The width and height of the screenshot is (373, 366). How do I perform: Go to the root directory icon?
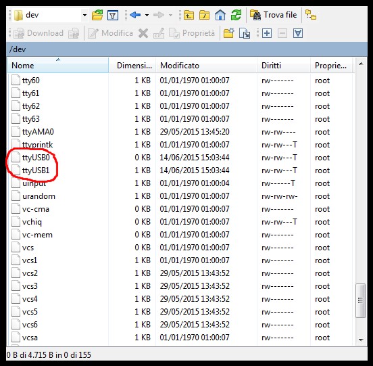(x=204, y=16)
